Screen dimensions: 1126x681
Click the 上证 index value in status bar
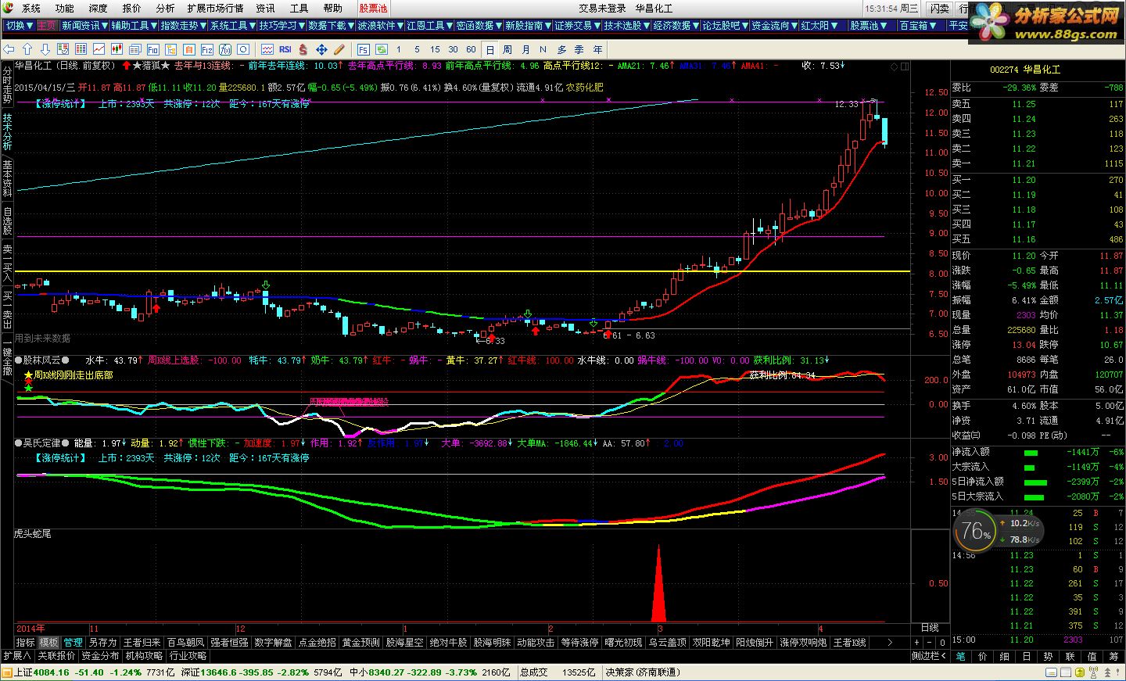[51, 672]
